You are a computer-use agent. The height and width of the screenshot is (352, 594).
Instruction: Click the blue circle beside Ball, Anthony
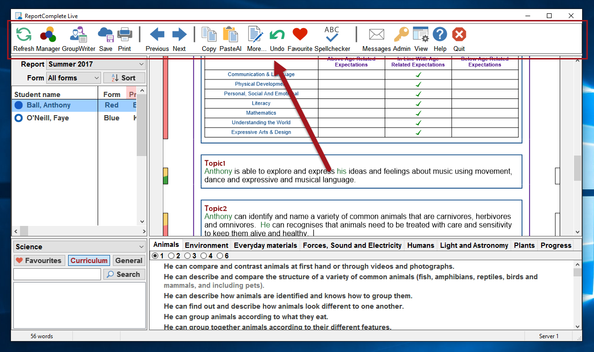pos(19,105)
